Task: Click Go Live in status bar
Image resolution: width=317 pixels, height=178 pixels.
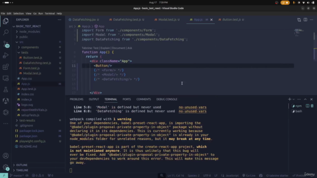Action: (x=249, y=176)
